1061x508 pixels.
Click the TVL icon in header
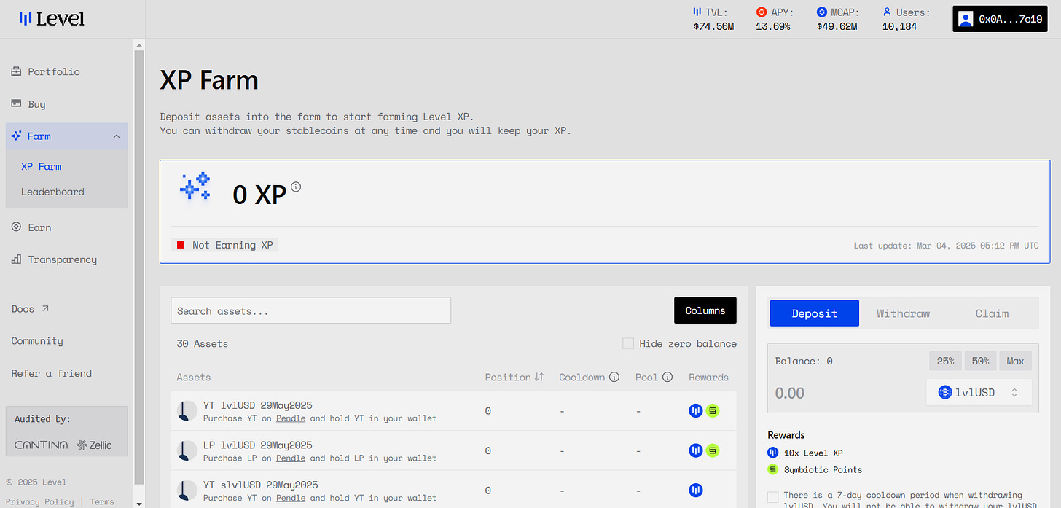(697, 12)
